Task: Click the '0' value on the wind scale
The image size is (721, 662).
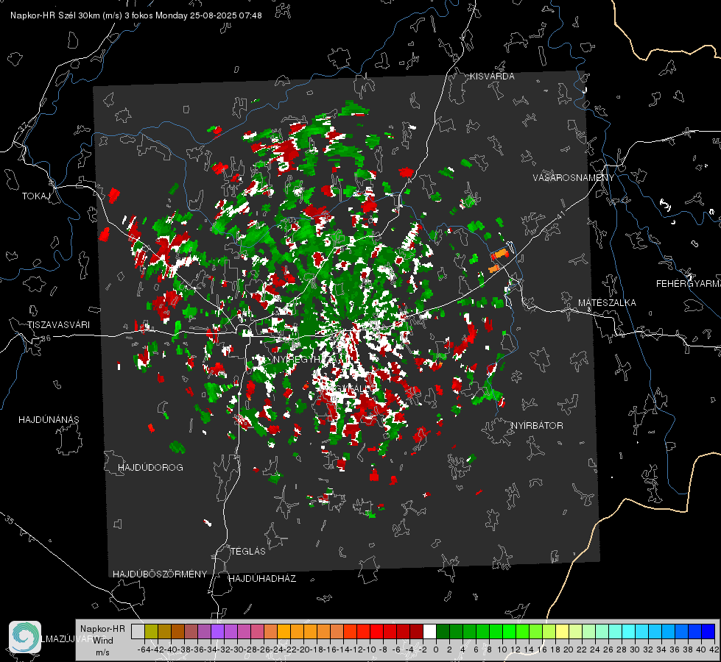Action: (436, 649)
